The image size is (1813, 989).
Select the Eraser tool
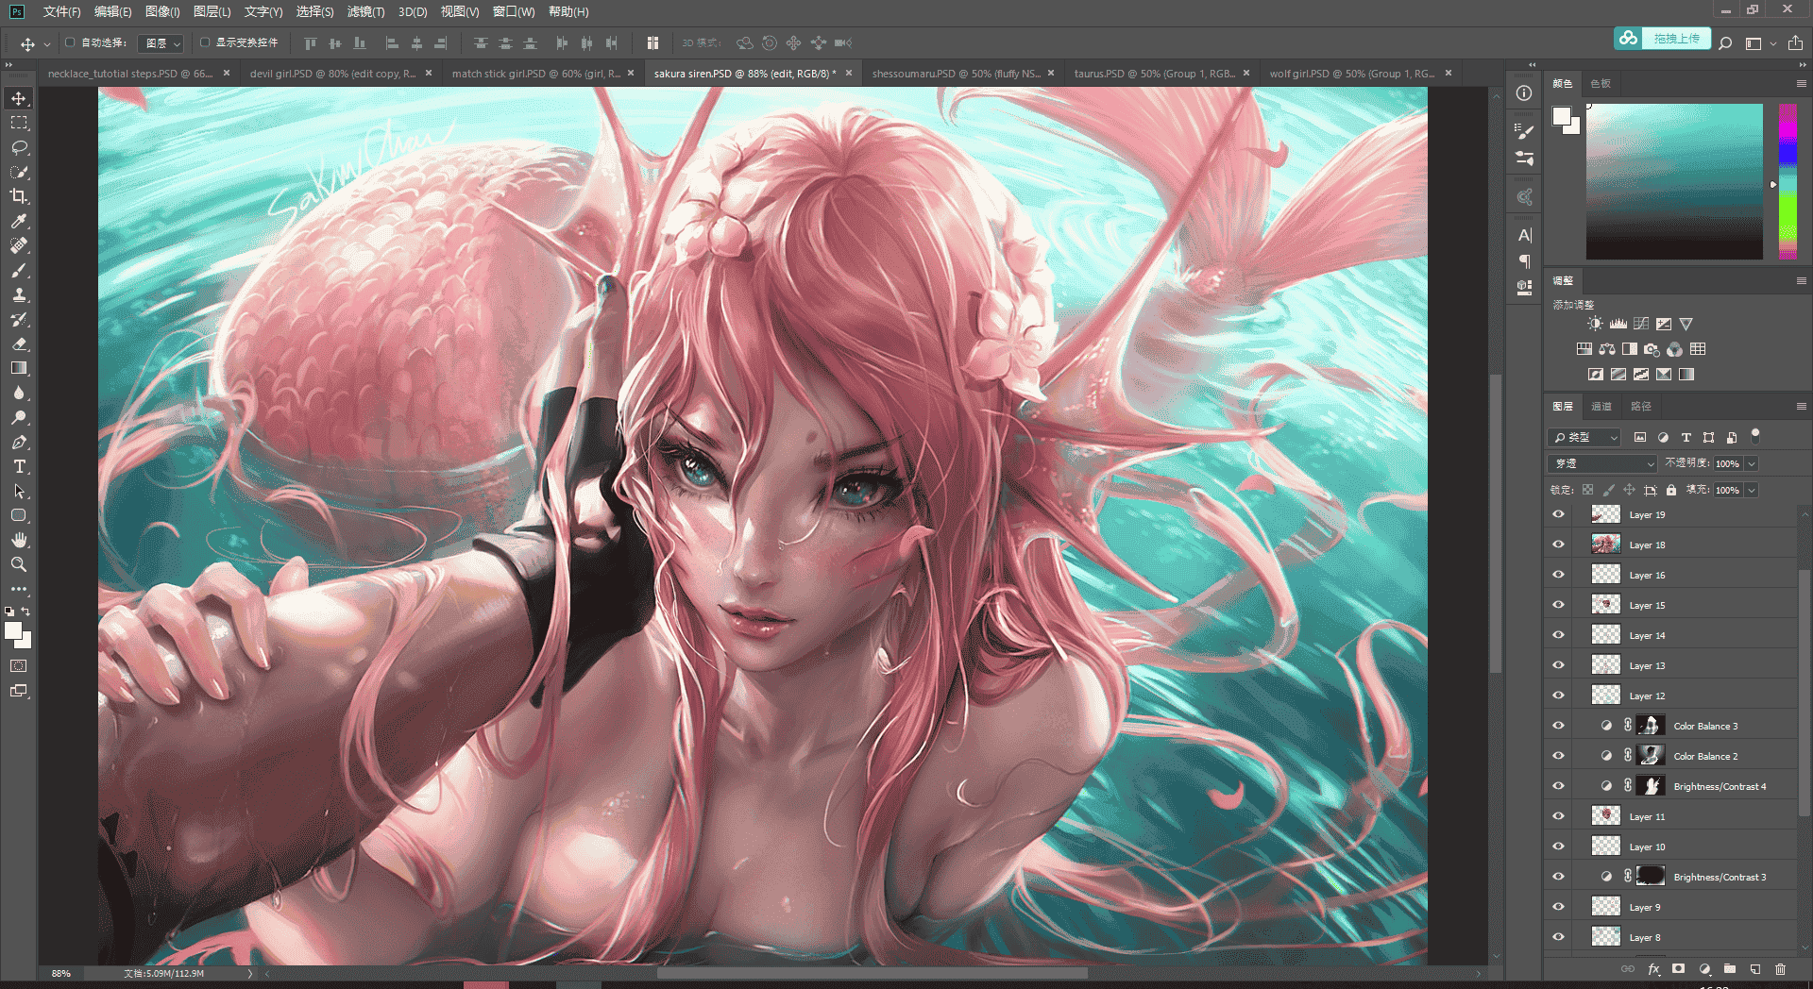(x=19, y=344)
